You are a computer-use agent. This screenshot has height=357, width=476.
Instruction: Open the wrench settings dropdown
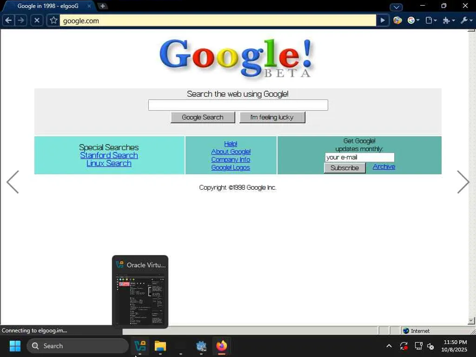pyautogui.click(x=466, y=20)
